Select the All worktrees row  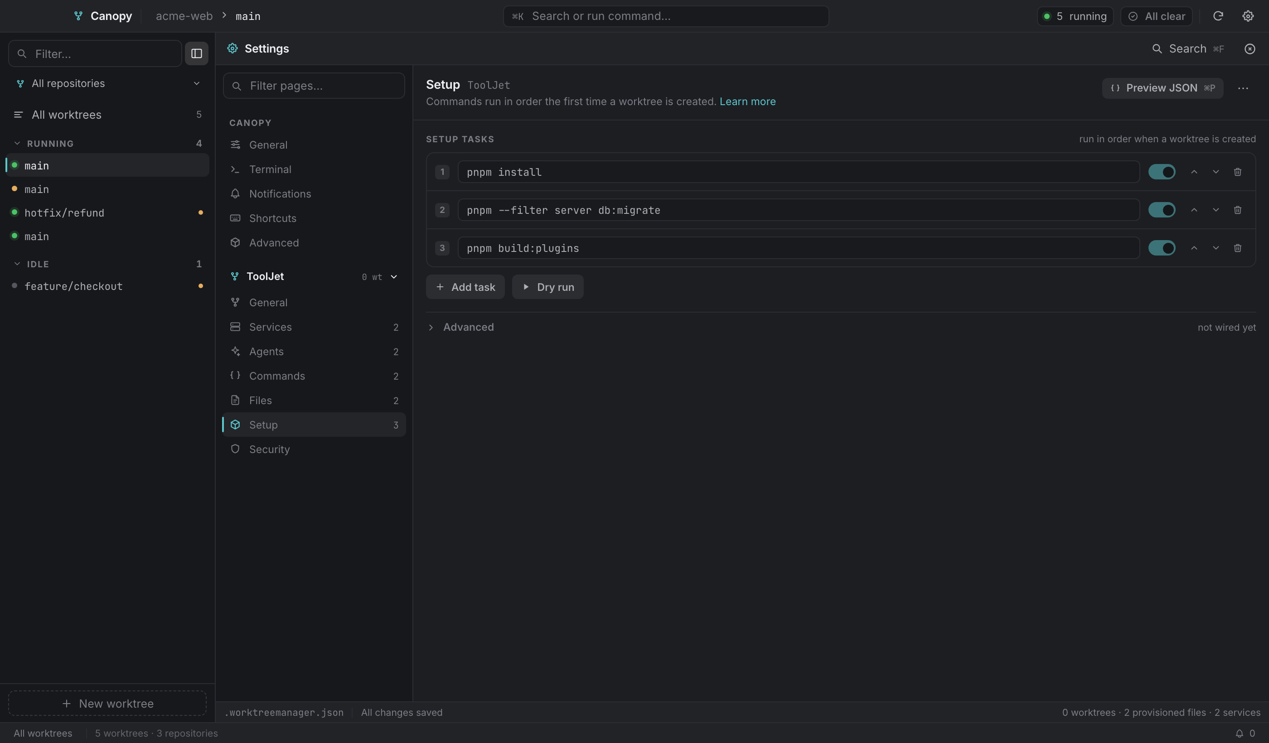click(x=107, y=115)
